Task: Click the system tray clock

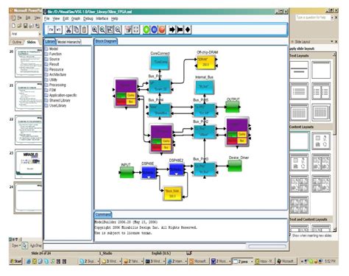Action: 330,261
